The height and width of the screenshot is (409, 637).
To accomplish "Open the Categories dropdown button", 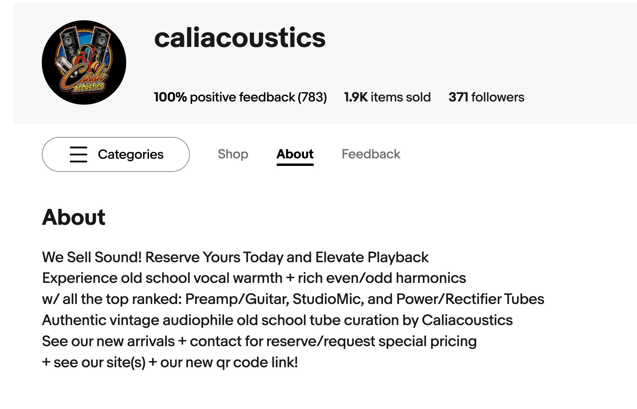I will click(116, 154).
